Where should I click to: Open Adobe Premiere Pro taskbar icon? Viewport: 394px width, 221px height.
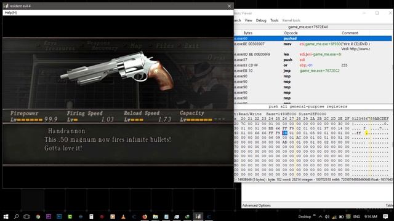pos(49,217)
